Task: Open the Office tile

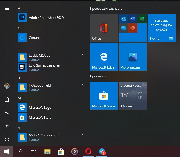Action: (104, 28)
